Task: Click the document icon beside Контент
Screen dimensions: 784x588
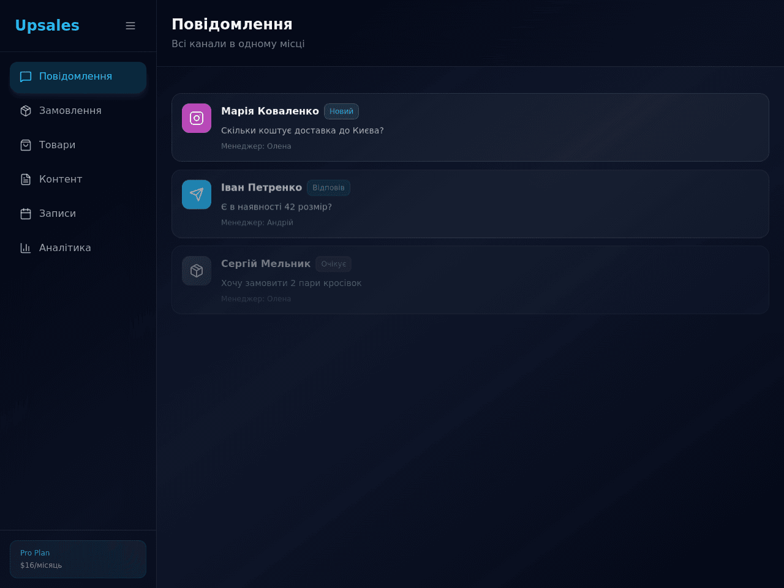Action: coord(26,179)
